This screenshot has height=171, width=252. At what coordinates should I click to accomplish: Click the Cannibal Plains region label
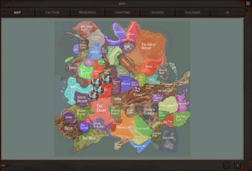point(96,38)
